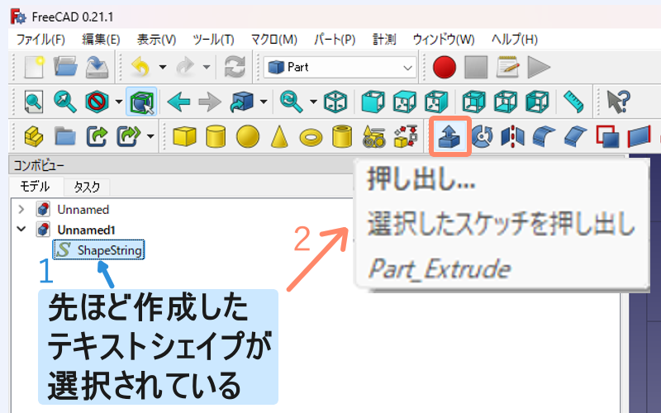Viewport: 661px width, 413px height.
Task: Save the active document
Action: (x=97, y=67)
